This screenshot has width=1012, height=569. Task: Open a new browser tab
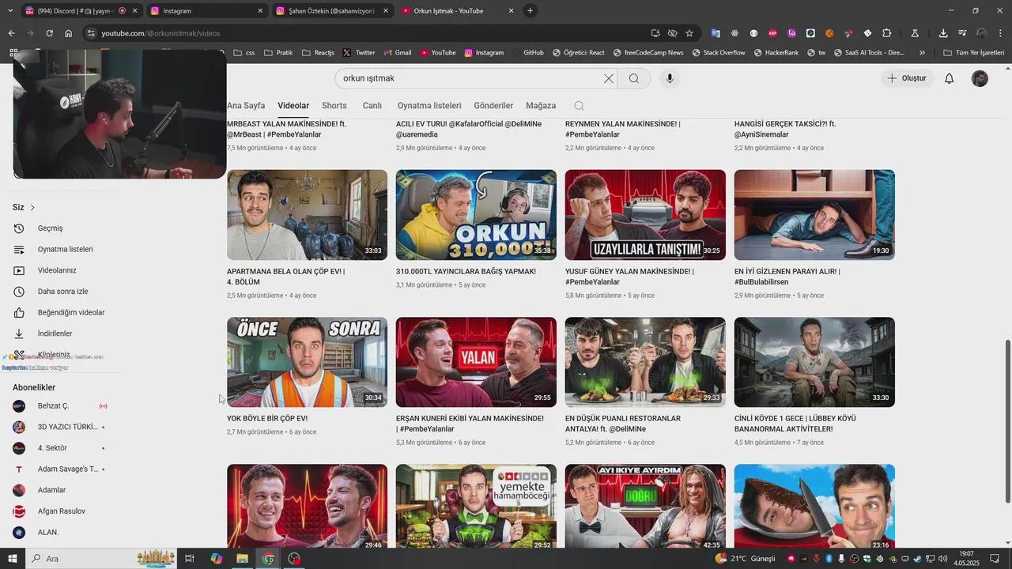530,10
